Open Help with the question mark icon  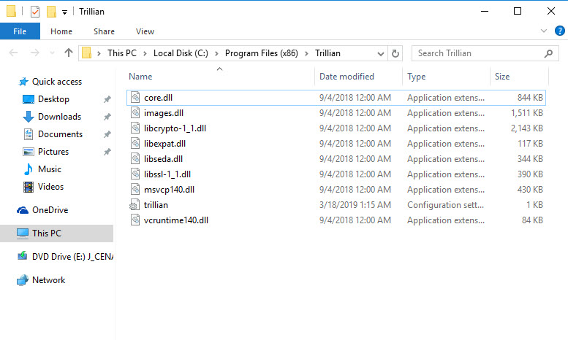pos(560,31)
